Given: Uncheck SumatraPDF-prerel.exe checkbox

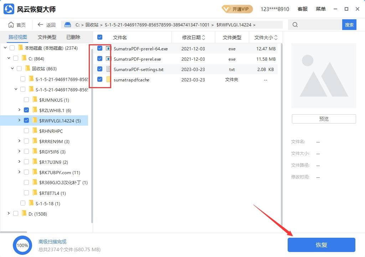Looking at the screenshot, I should pyautogui.click(x=100, y=59).
